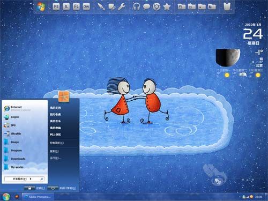The height and width of the screenshot is (201, 268).
Task: Open the headphones music icon
Action: pyautogui.click(x=136, y=7)
